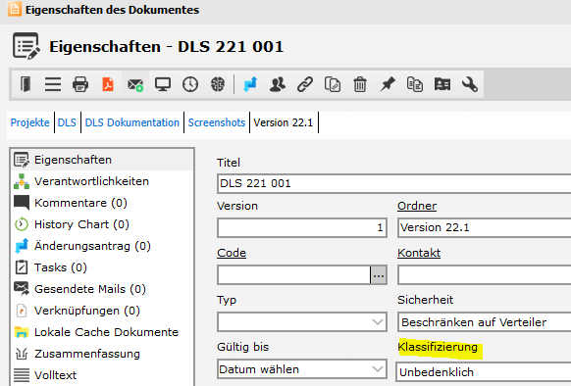
Task: Open Lokale Cache Dokumente section
Action: 102,332
